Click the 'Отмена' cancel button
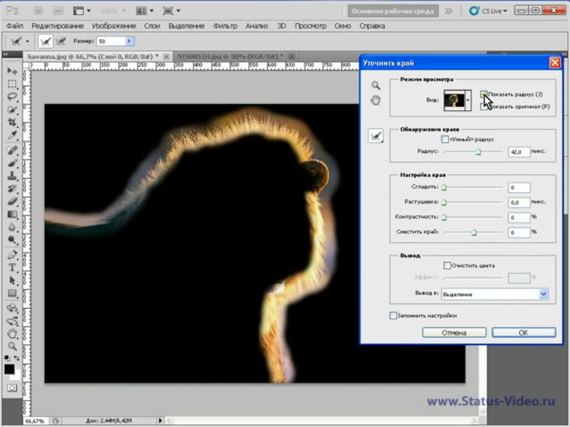The width and height of the screenshot is (570, 427). 454,332
